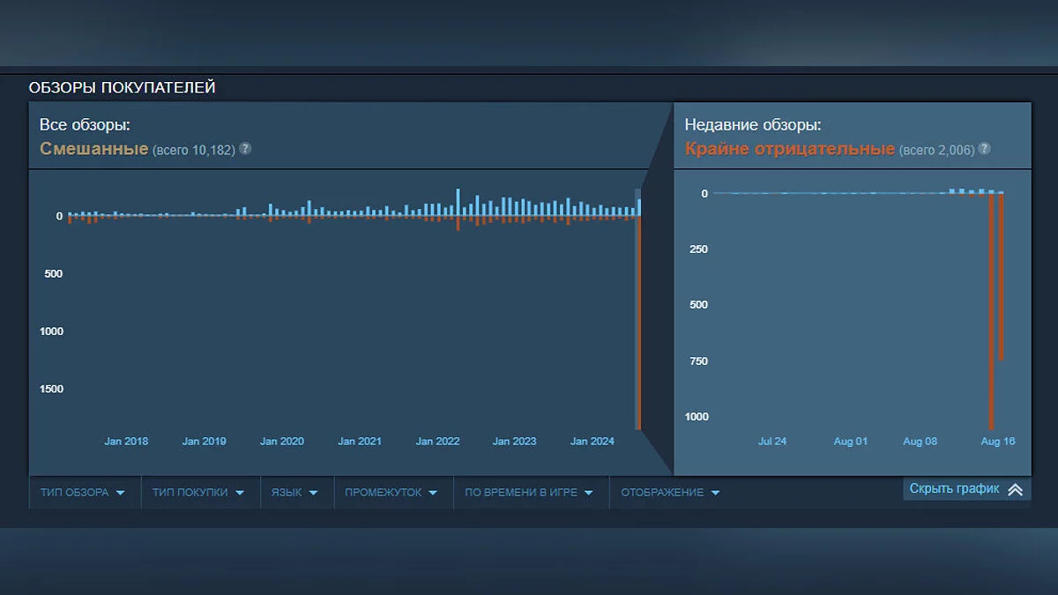This screenshot has width=1058, height=595.
Task: Click the ОБЗОРЫ ПОКУПАТЕЛЕЙ section heading
Action: pyautogui.click(x=122, y=88)
